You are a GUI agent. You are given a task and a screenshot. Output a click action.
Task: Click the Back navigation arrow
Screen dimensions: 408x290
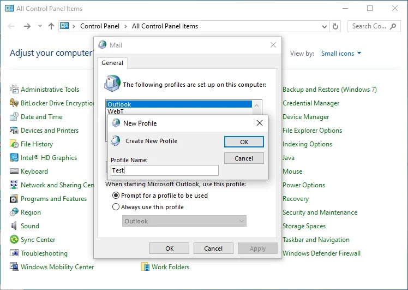click(11, 26)
